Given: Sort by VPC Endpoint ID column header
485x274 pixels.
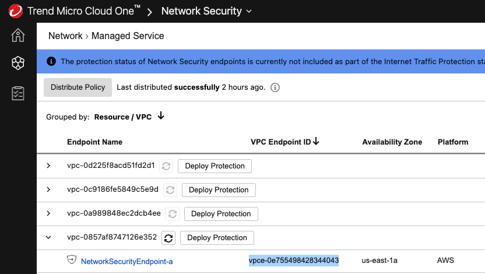Looking at the screenshot, I should coord(280,142).
